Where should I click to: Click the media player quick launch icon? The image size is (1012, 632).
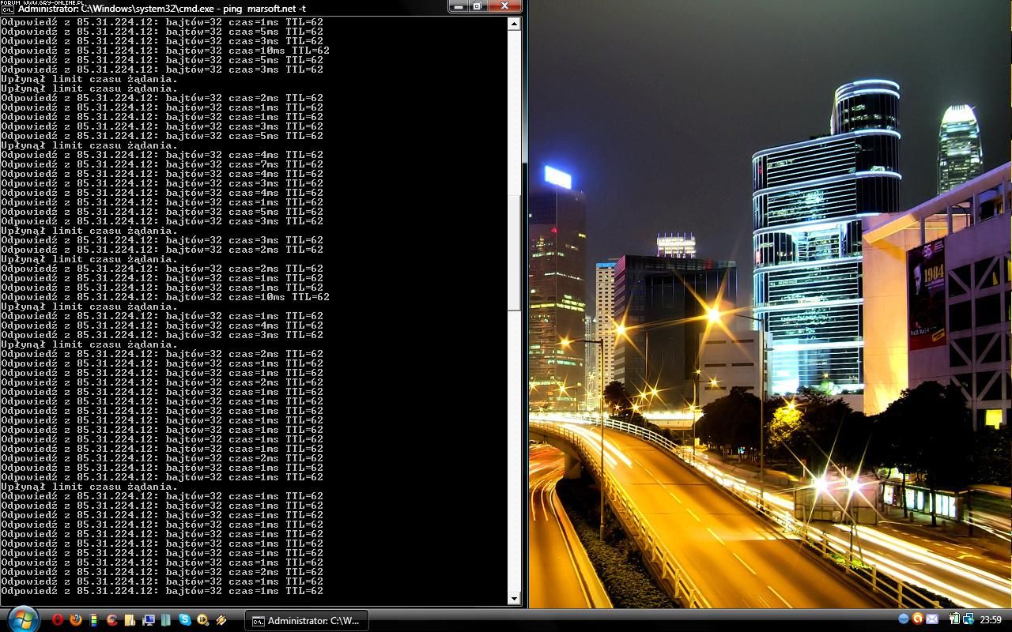coord(202,620)
